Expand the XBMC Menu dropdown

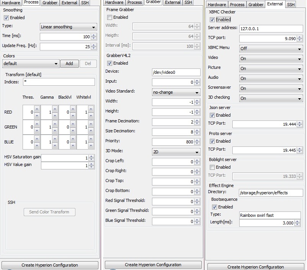click(x=271, y=49)
